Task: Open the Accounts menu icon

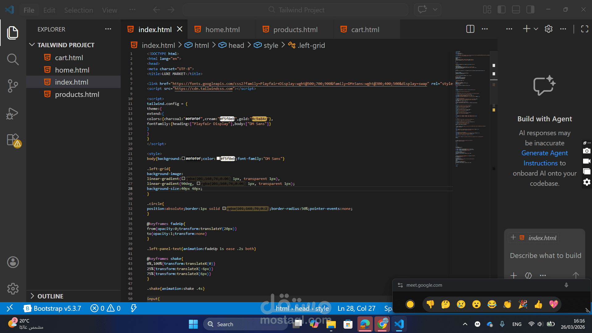Action: pos(13,262)
